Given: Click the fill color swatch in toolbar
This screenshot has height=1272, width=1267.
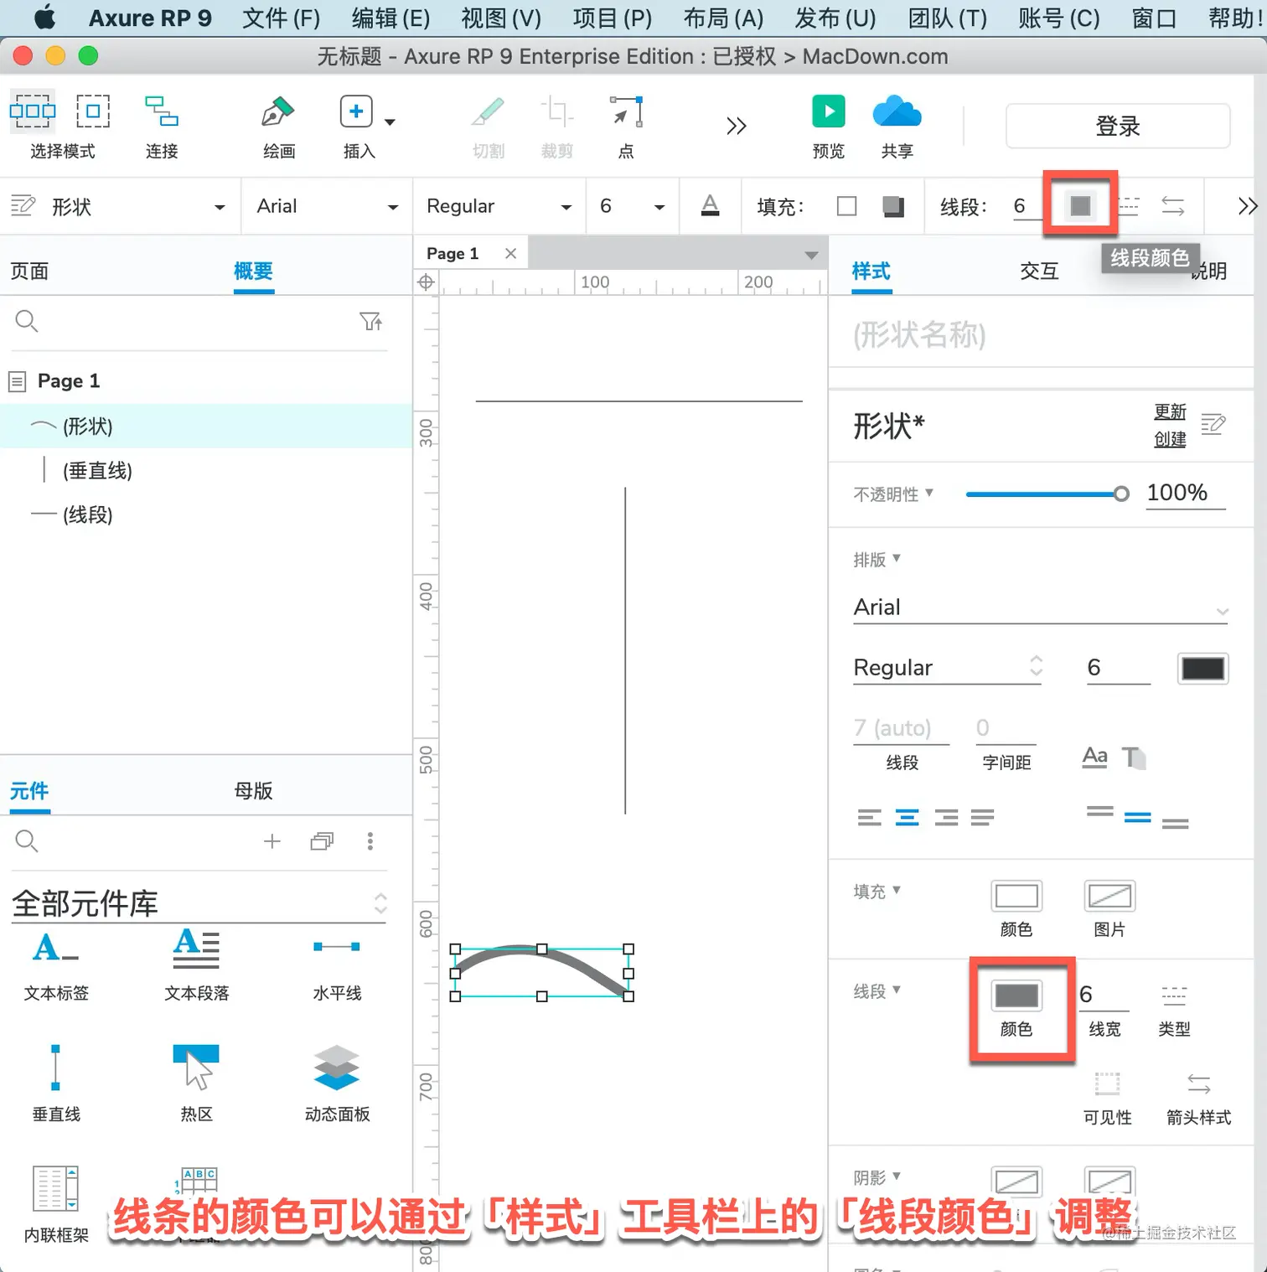Looking at the screenshot, I should point(847,206).
